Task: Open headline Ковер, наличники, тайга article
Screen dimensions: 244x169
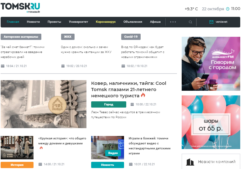Action: (128, 89)
